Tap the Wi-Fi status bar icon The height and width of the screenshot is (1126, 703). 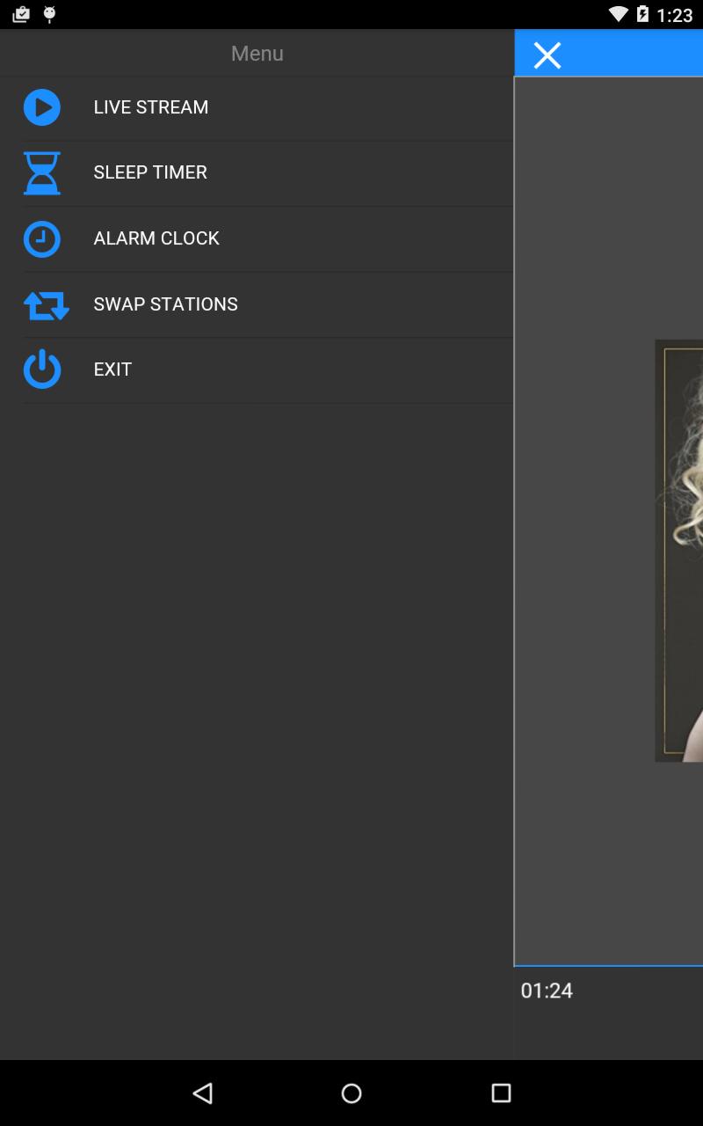(x=619, y=14)
